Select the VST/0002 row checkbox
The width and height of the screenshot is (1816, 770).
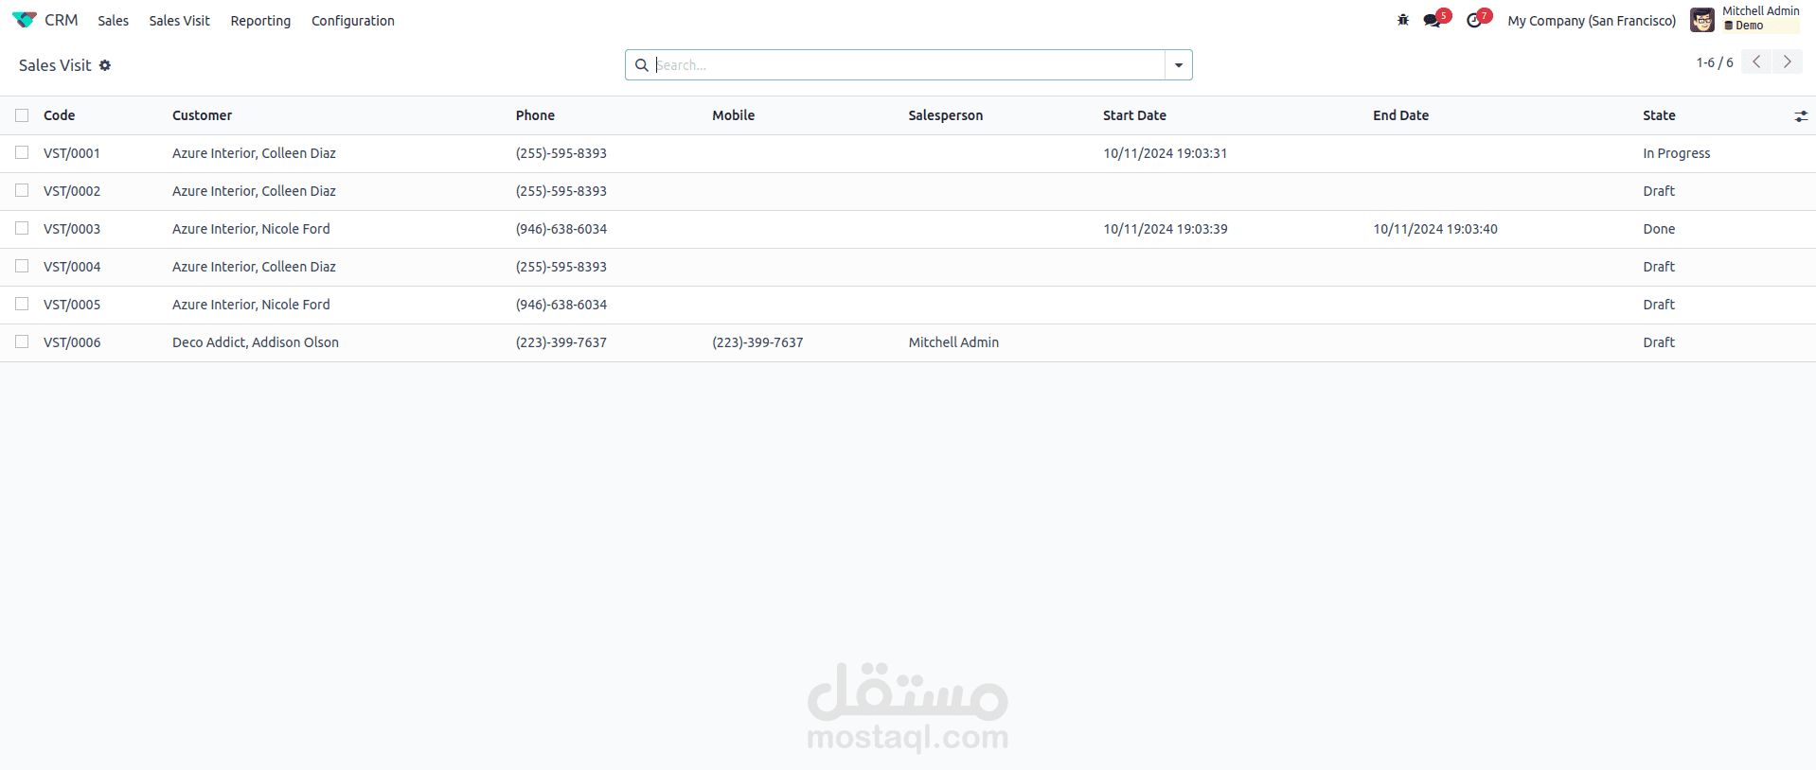pos(22,190)
